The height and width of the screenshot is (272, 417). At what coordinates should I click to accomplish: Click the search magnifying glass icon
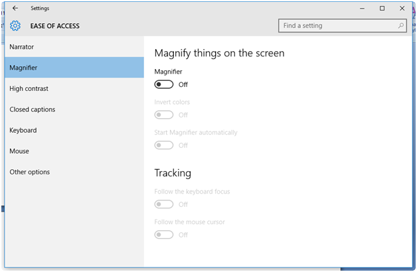coord(401,26)
